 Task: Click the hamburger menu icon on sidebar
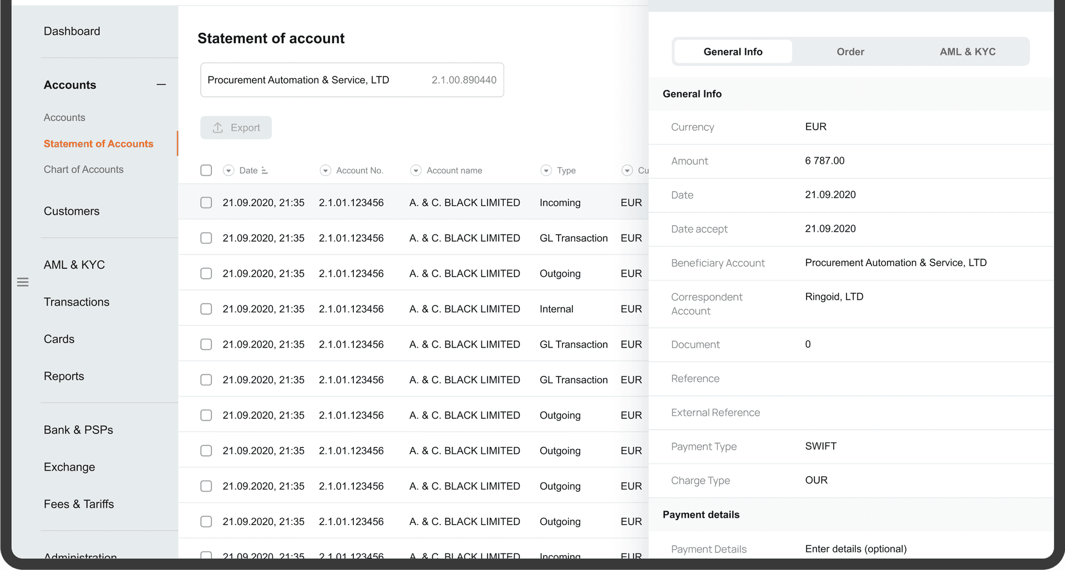click(23, 282)
